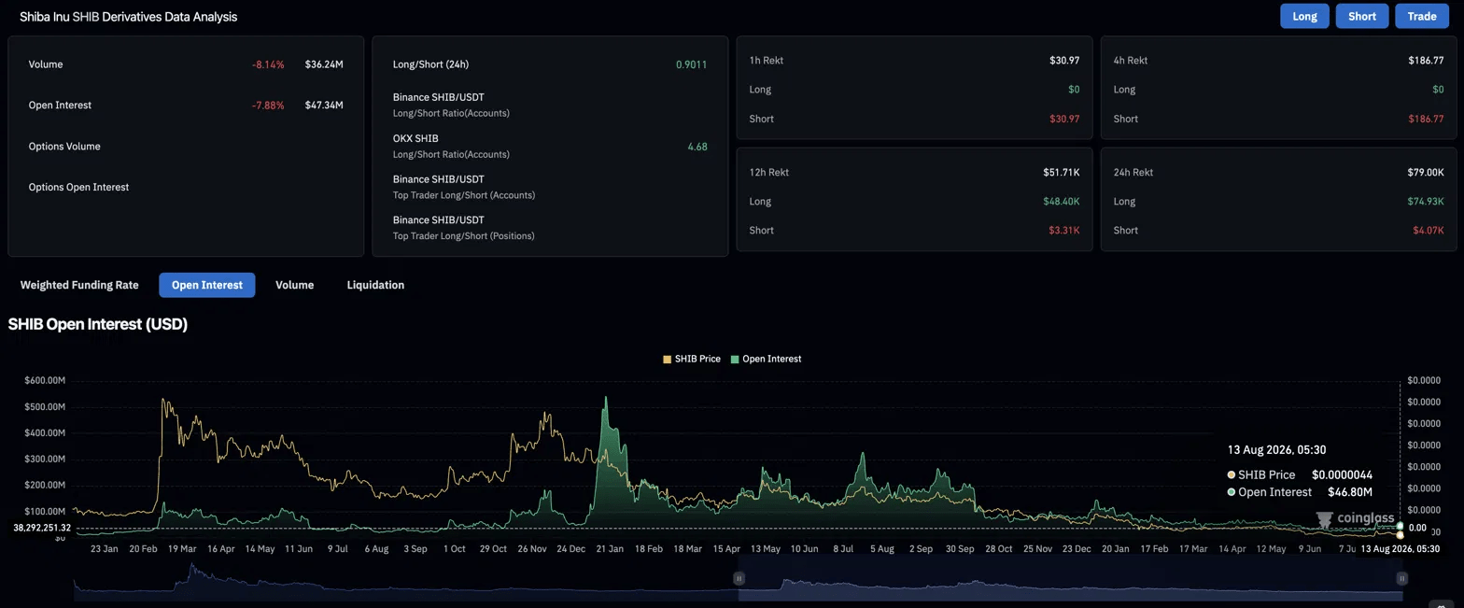
Task: Open the Trade button
Action: click(1422, 16)
